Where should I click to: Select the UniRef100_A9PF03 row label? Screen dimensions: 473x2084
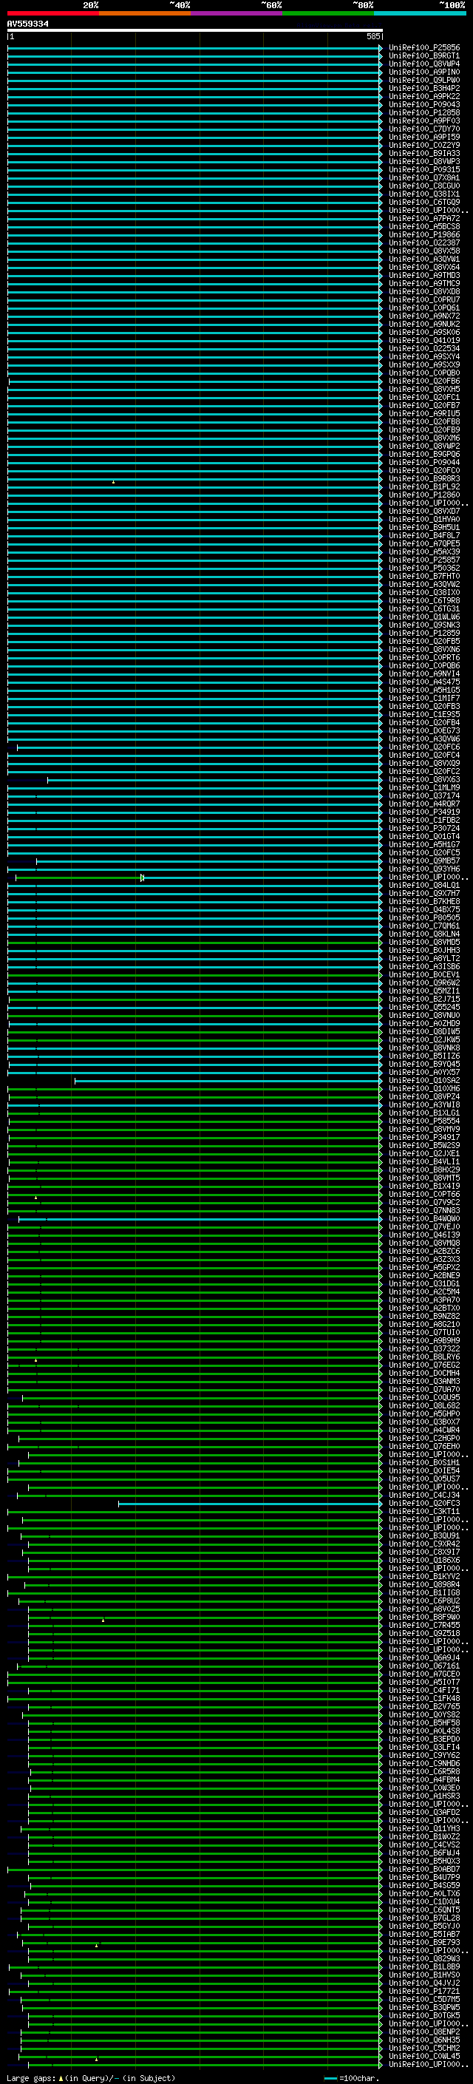point(424,121)
